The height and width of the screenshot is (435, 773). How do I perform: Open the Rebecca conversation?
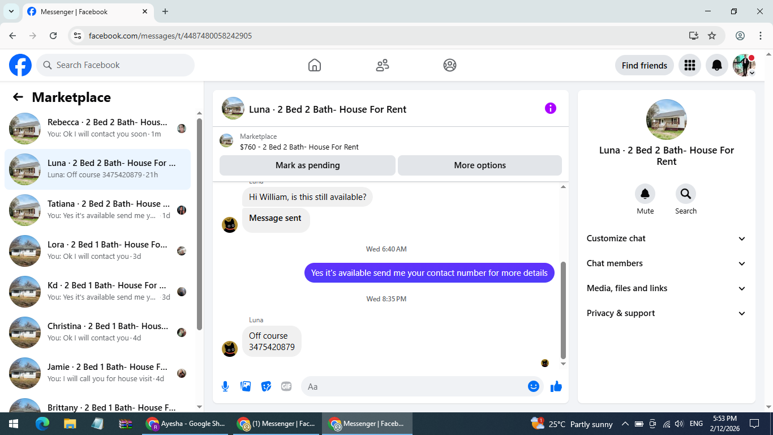(97, 129)
